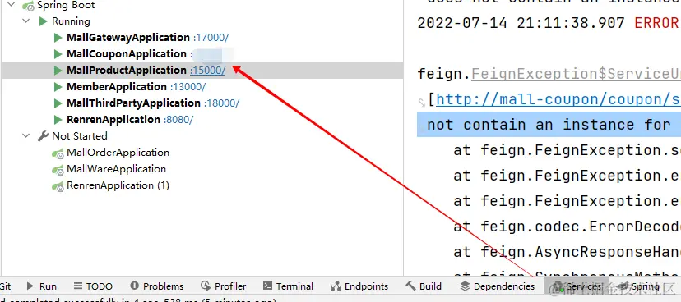Collapse the Spring Boot tree node
681x302 pixels.
coord(12,5)
